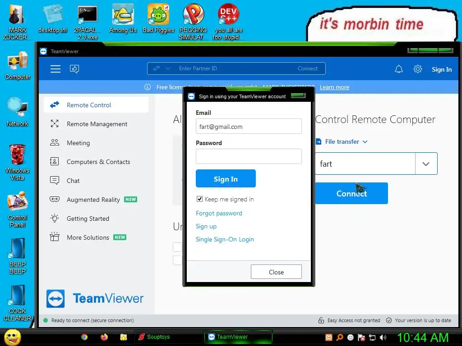Screen dimensions: 462x346
Task: Click the Password input field
Action: (249, 156)
